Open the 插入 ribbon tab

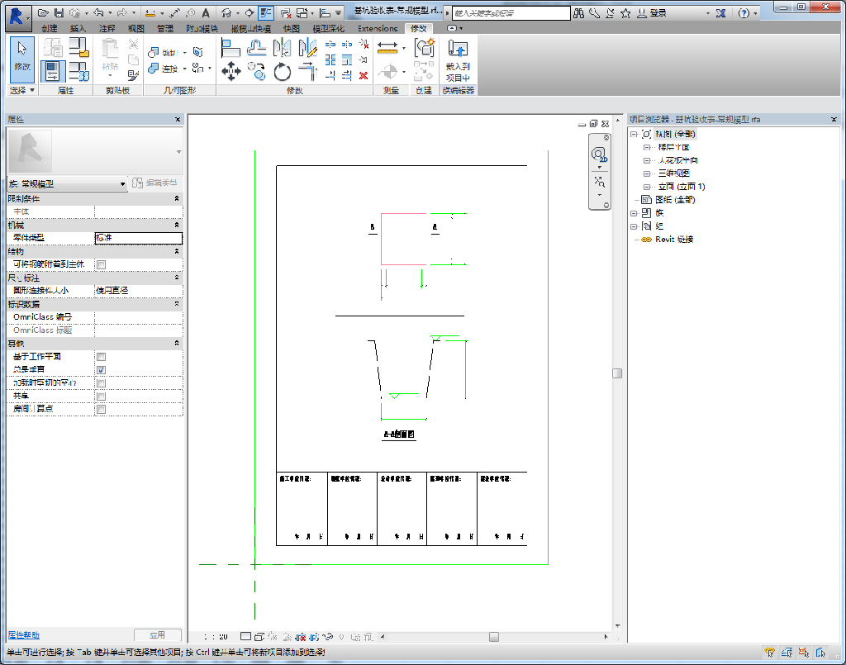[x=78, y=29]
